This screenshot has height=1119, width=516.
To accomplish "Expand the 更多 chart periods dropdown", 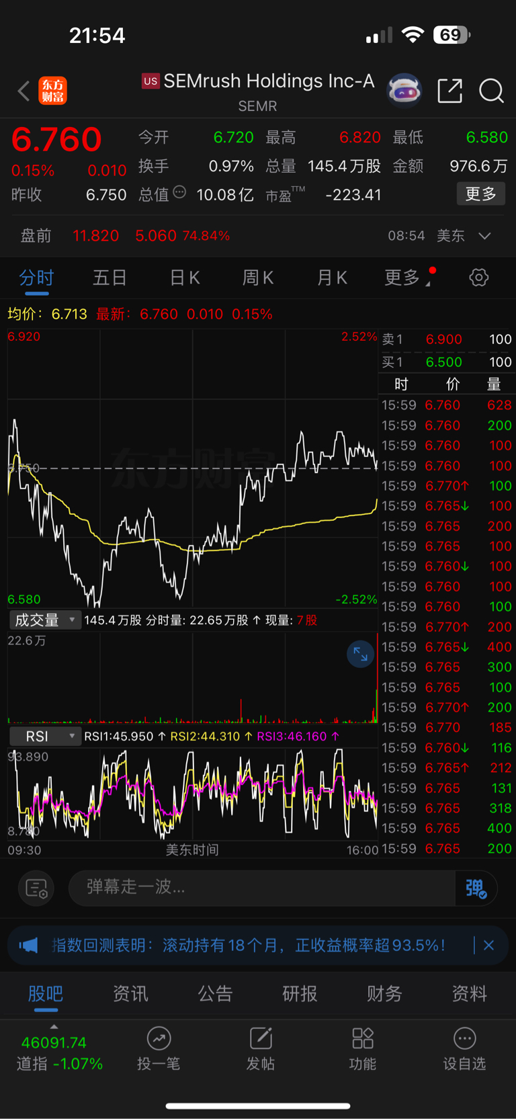I will [x=407, y=278].
